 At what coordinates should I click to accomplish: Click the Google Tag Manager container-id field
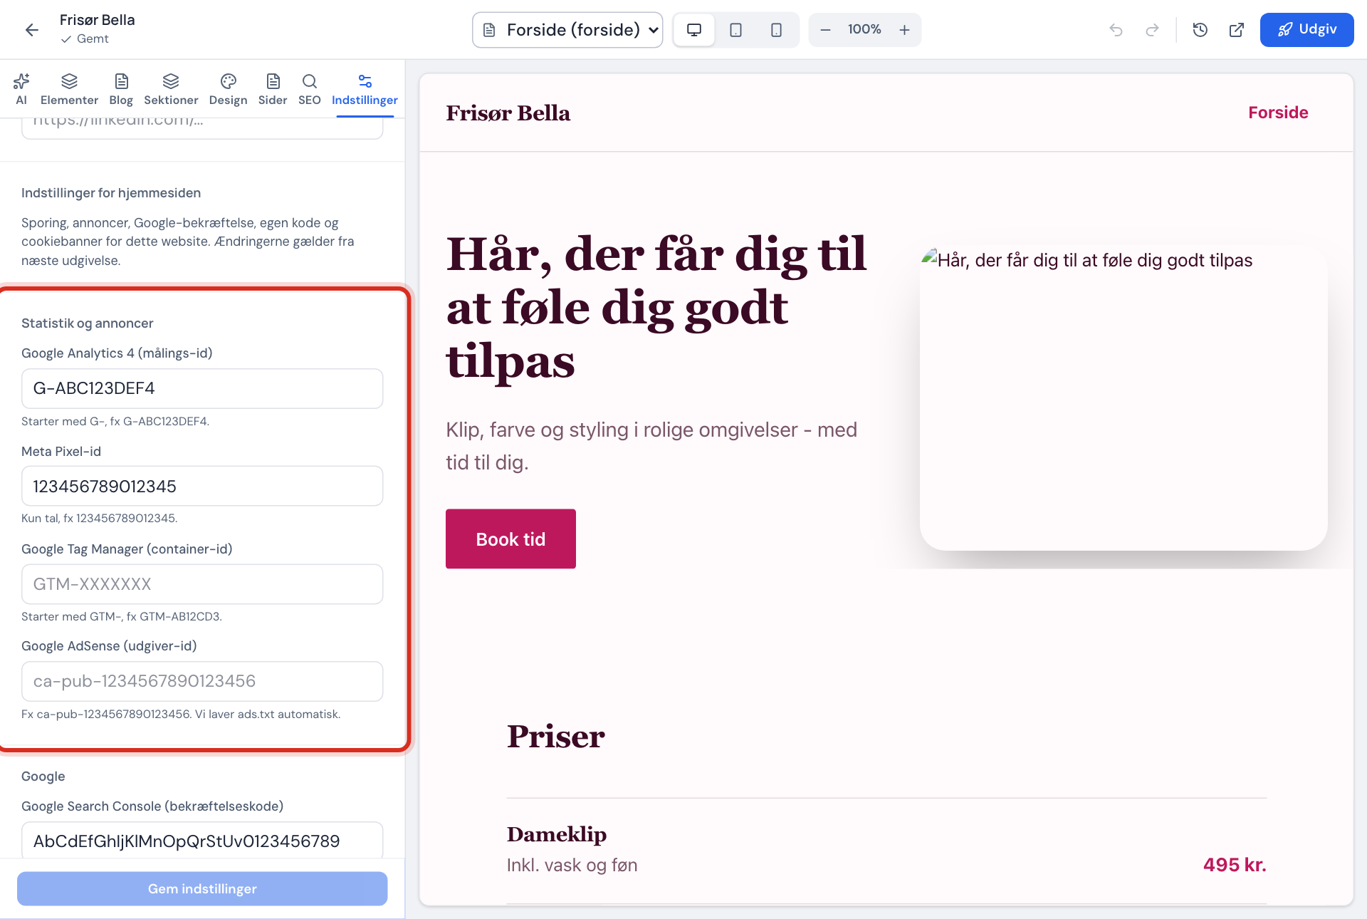202,584
